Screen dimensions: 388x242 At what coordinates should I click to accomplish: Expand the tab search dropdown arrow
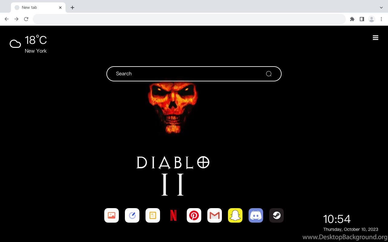381,8
